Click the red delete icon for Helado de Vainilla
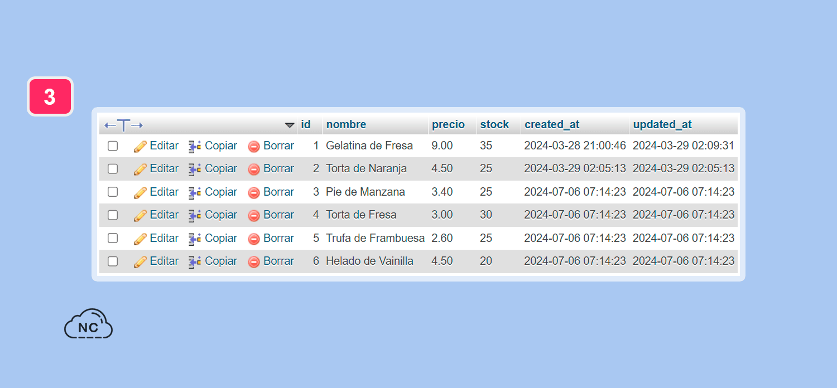This screenshot has width=837, height=388. 254,262
